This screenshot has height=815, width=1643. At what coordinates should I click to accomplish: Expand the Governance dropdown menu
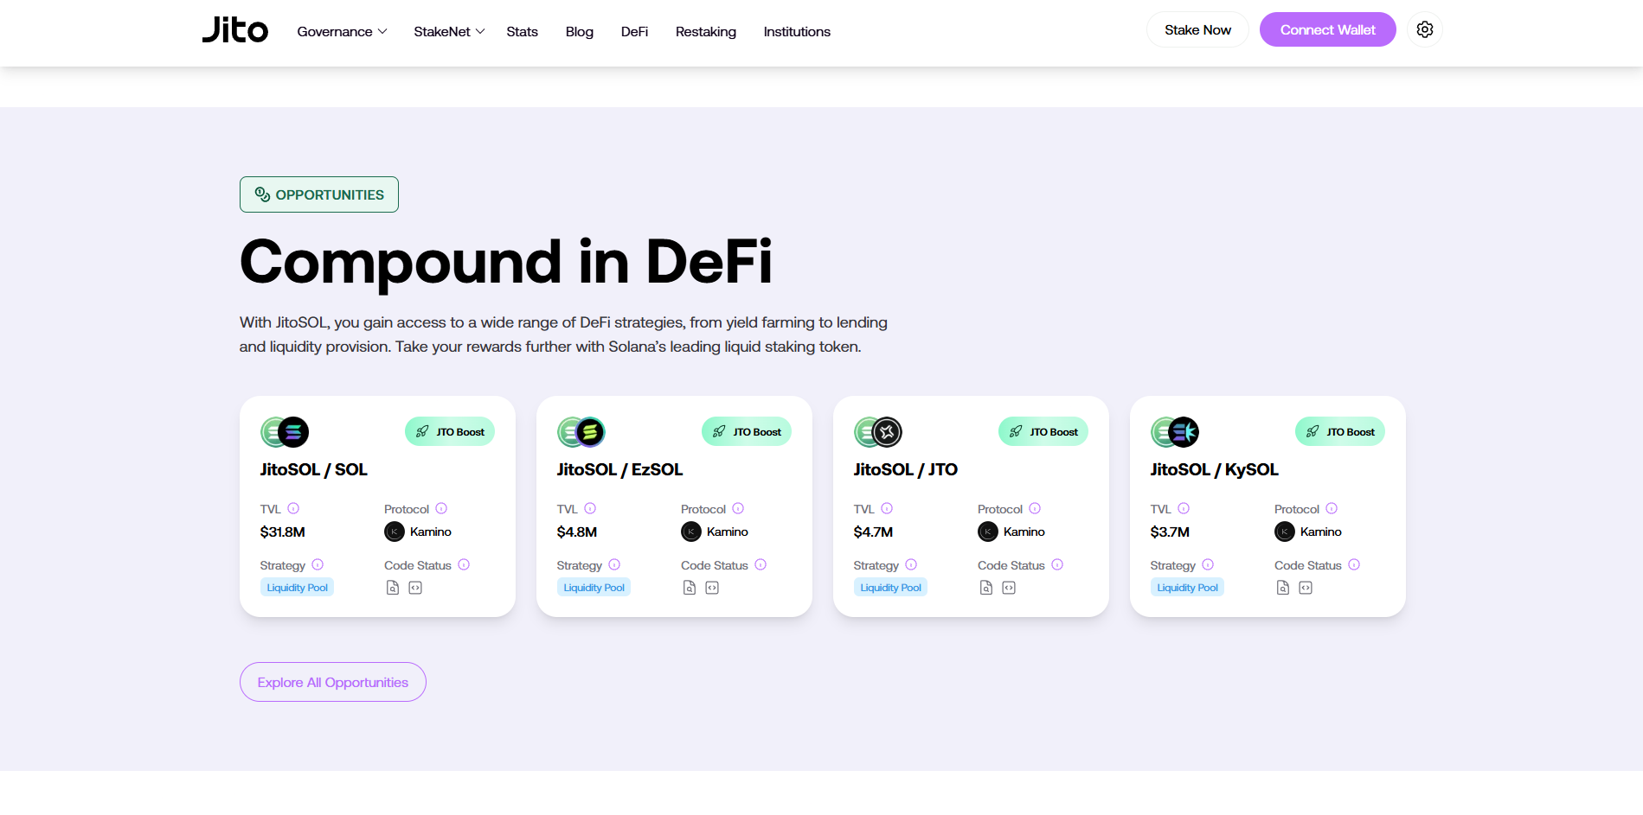click(342, 31)
